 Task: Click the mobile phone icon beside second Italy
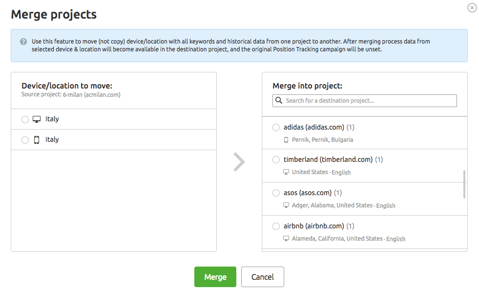pos(37,140)
